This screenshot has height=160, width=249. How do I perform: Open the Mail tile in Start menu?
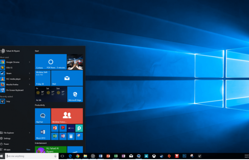pos(67,78)
